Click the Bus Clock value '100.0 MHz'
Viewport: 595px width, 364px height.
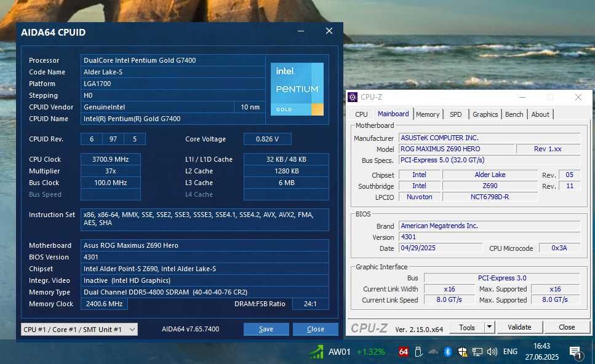click(110, 183)
